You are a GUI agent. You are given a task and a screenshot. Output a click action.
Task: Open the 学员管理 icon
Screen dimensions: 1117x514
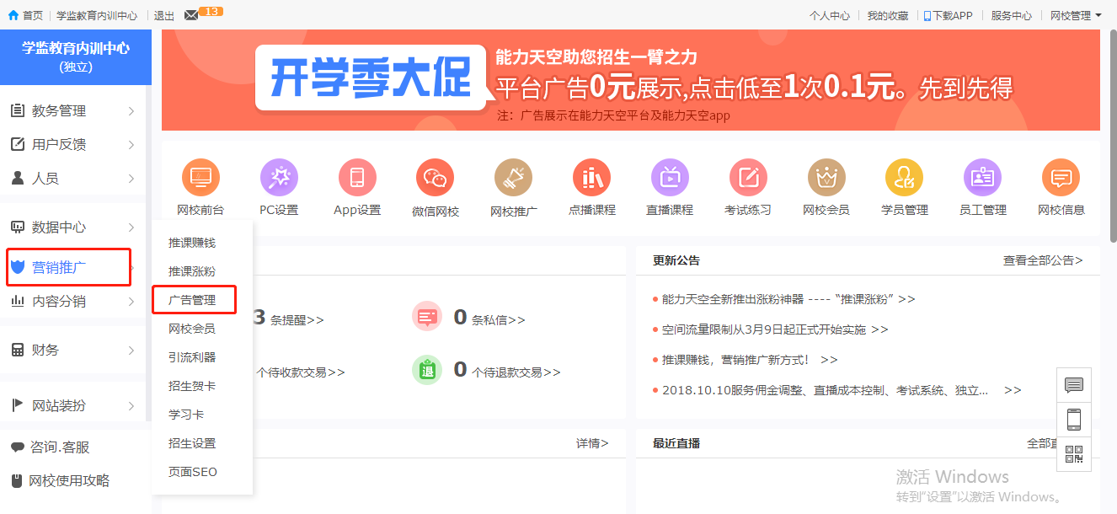pos(904,178)
